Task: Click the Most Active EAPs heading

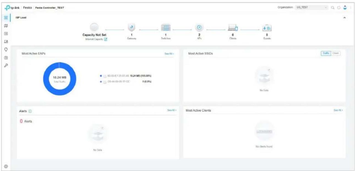Action: [x=34, y=53]
